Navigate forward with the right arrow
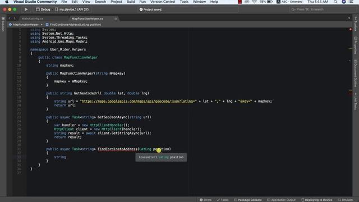The height and width of the screenshot is (202, 359). [15, 19]
